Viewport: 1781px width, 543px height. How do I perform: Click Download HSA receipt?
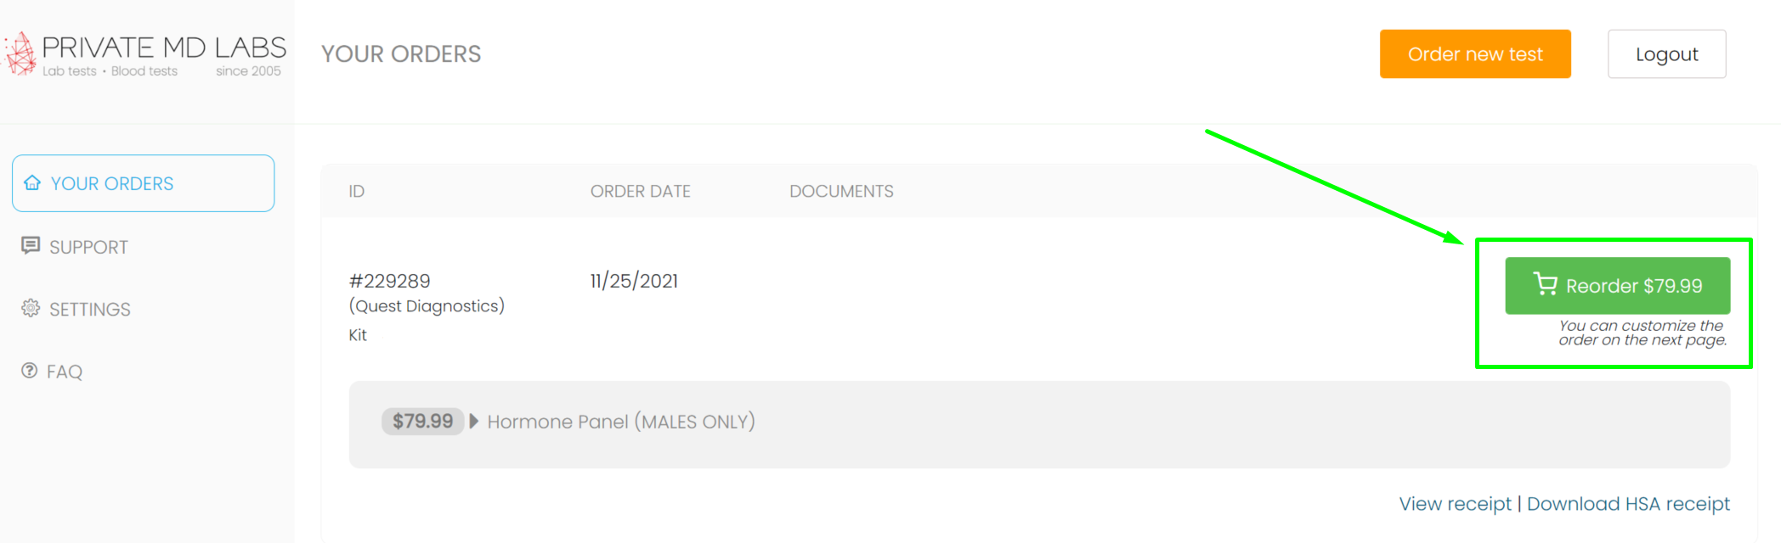coord(1629,503)
